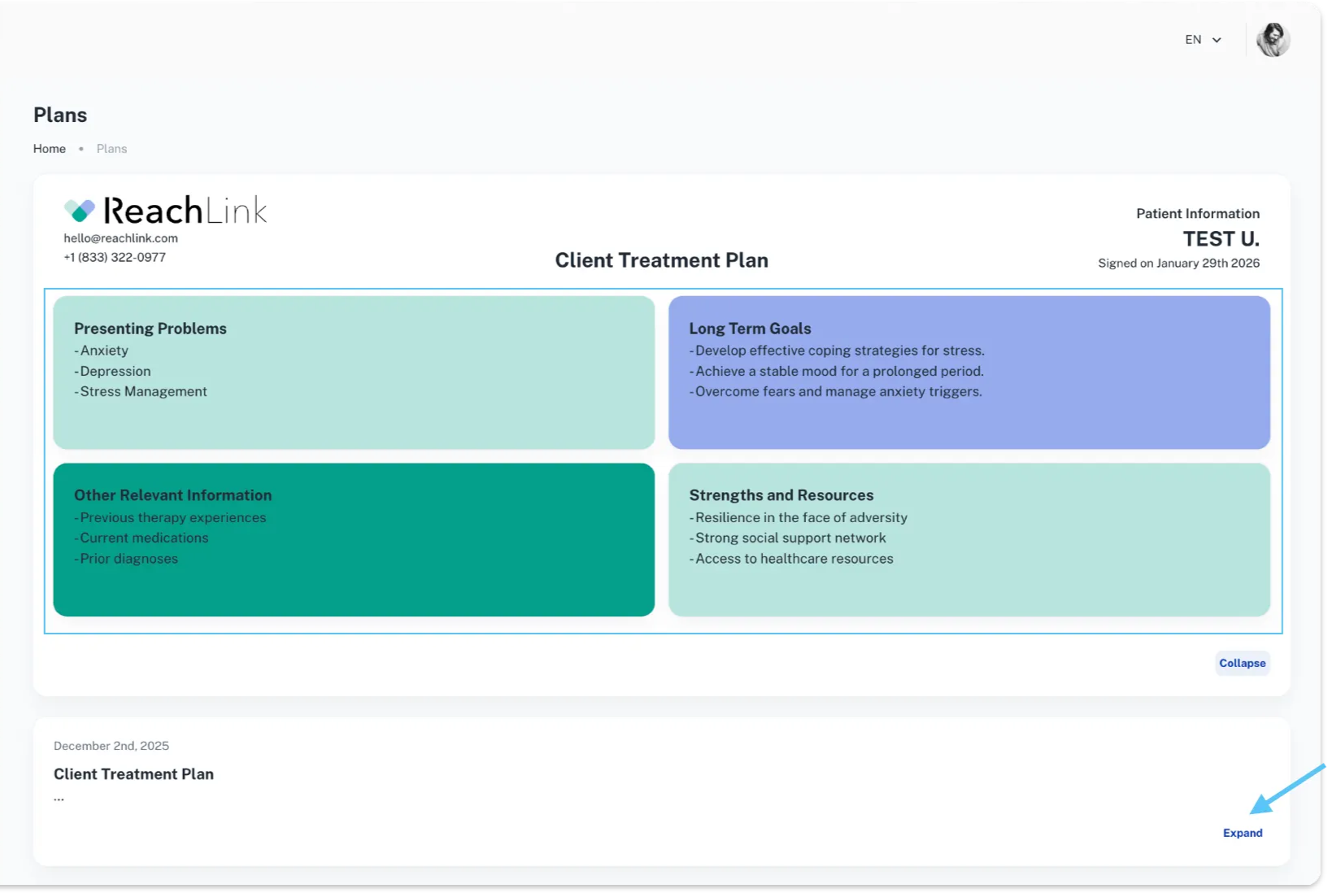Click the Signed on January 29th 2026 text
Viewport: 1328px width, 893px height.
point(1178,264)
